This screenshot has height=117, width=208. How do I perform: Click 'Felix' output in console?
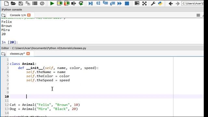(x=6, y=22)
